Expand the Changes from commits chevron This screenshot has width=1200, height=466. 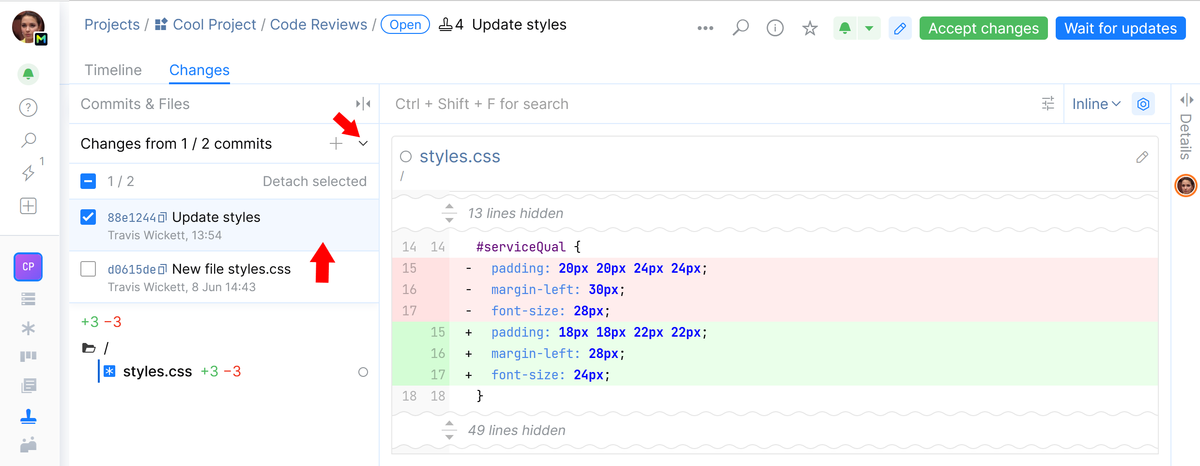tap(363, 143)
